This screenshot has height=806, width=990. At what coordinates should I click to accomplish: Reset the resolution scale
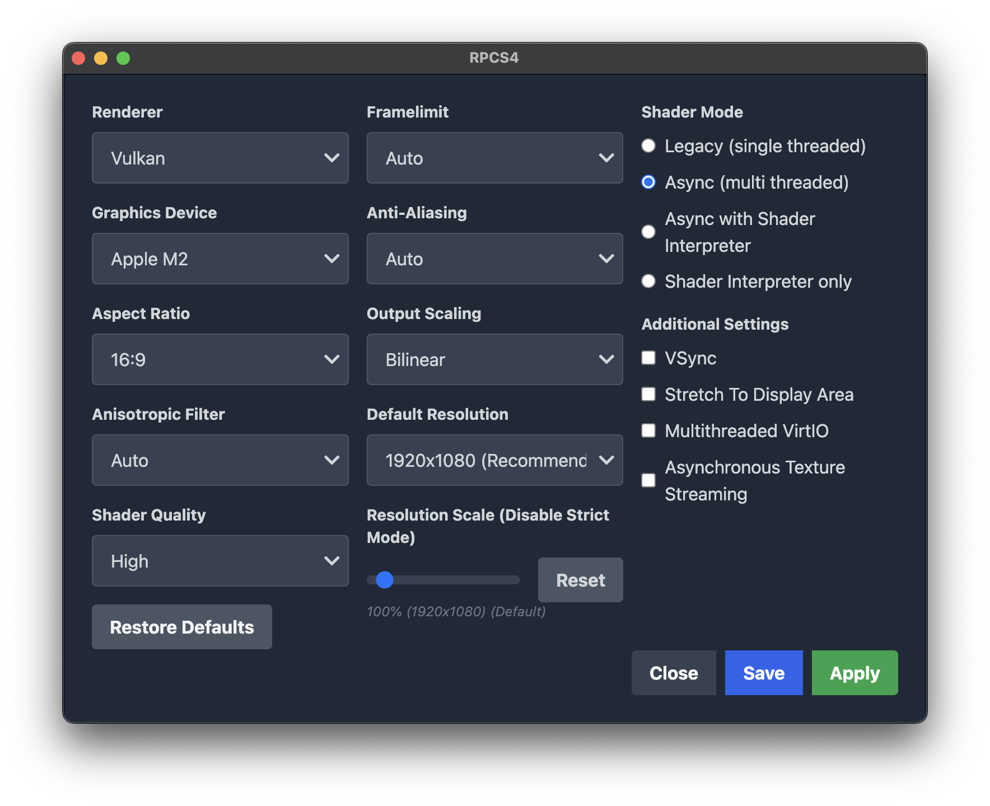580,580
